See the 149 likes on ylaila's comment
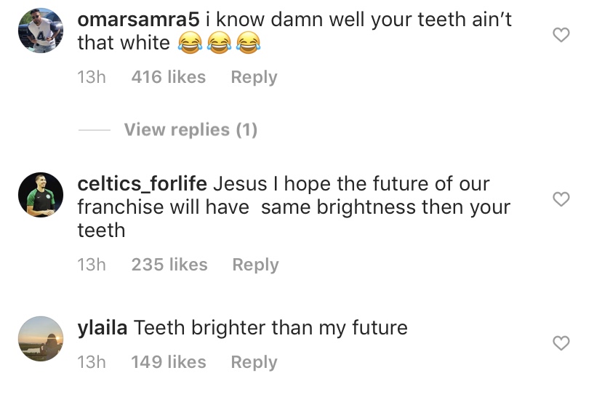602x397 pixels. click(169, 362)
